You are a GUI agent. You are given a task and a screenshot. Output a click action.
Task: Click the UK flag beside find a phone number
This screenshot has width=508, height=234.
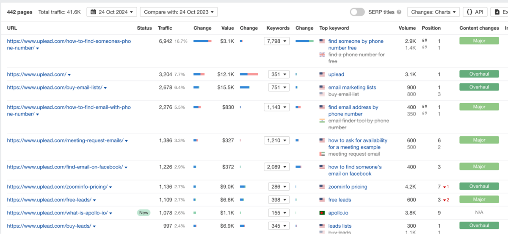322,55
